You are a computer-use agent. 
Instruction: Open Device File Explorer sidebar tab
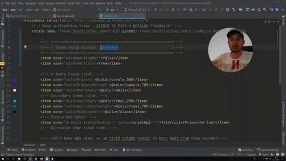tap(284, 114)
